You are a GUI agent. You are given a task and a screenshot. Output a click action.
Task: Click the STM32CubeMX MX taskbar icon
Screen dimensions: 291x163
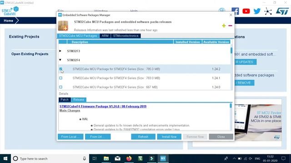163,158
